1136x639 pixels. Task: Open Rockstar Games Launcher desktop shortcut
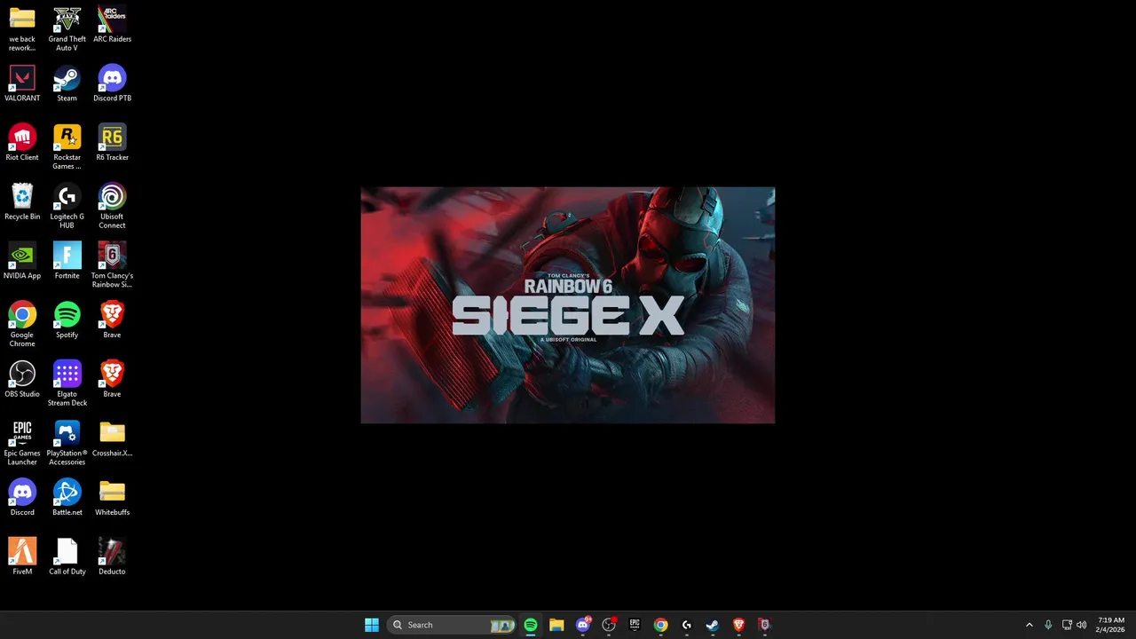click(67, 146)
